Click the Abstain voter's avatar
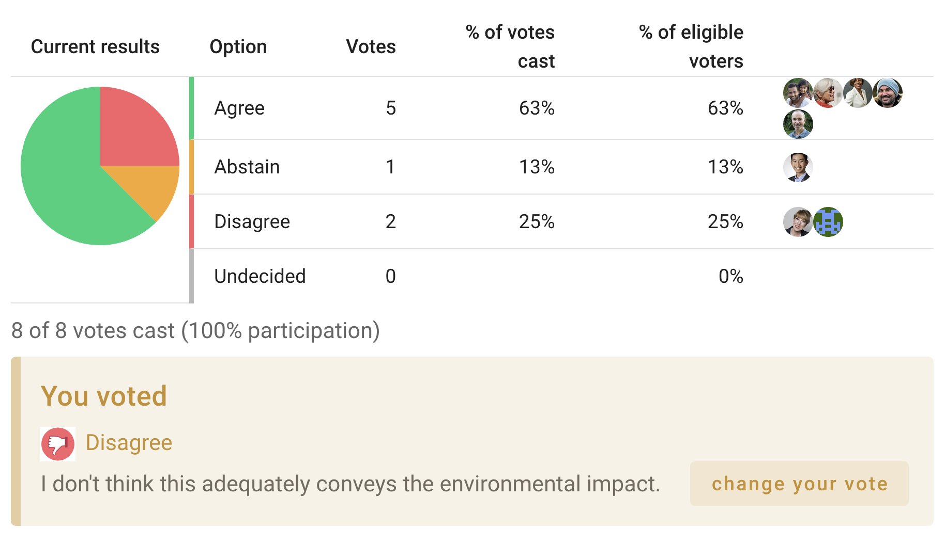945x545 pixels. click(x=798, y=167)
